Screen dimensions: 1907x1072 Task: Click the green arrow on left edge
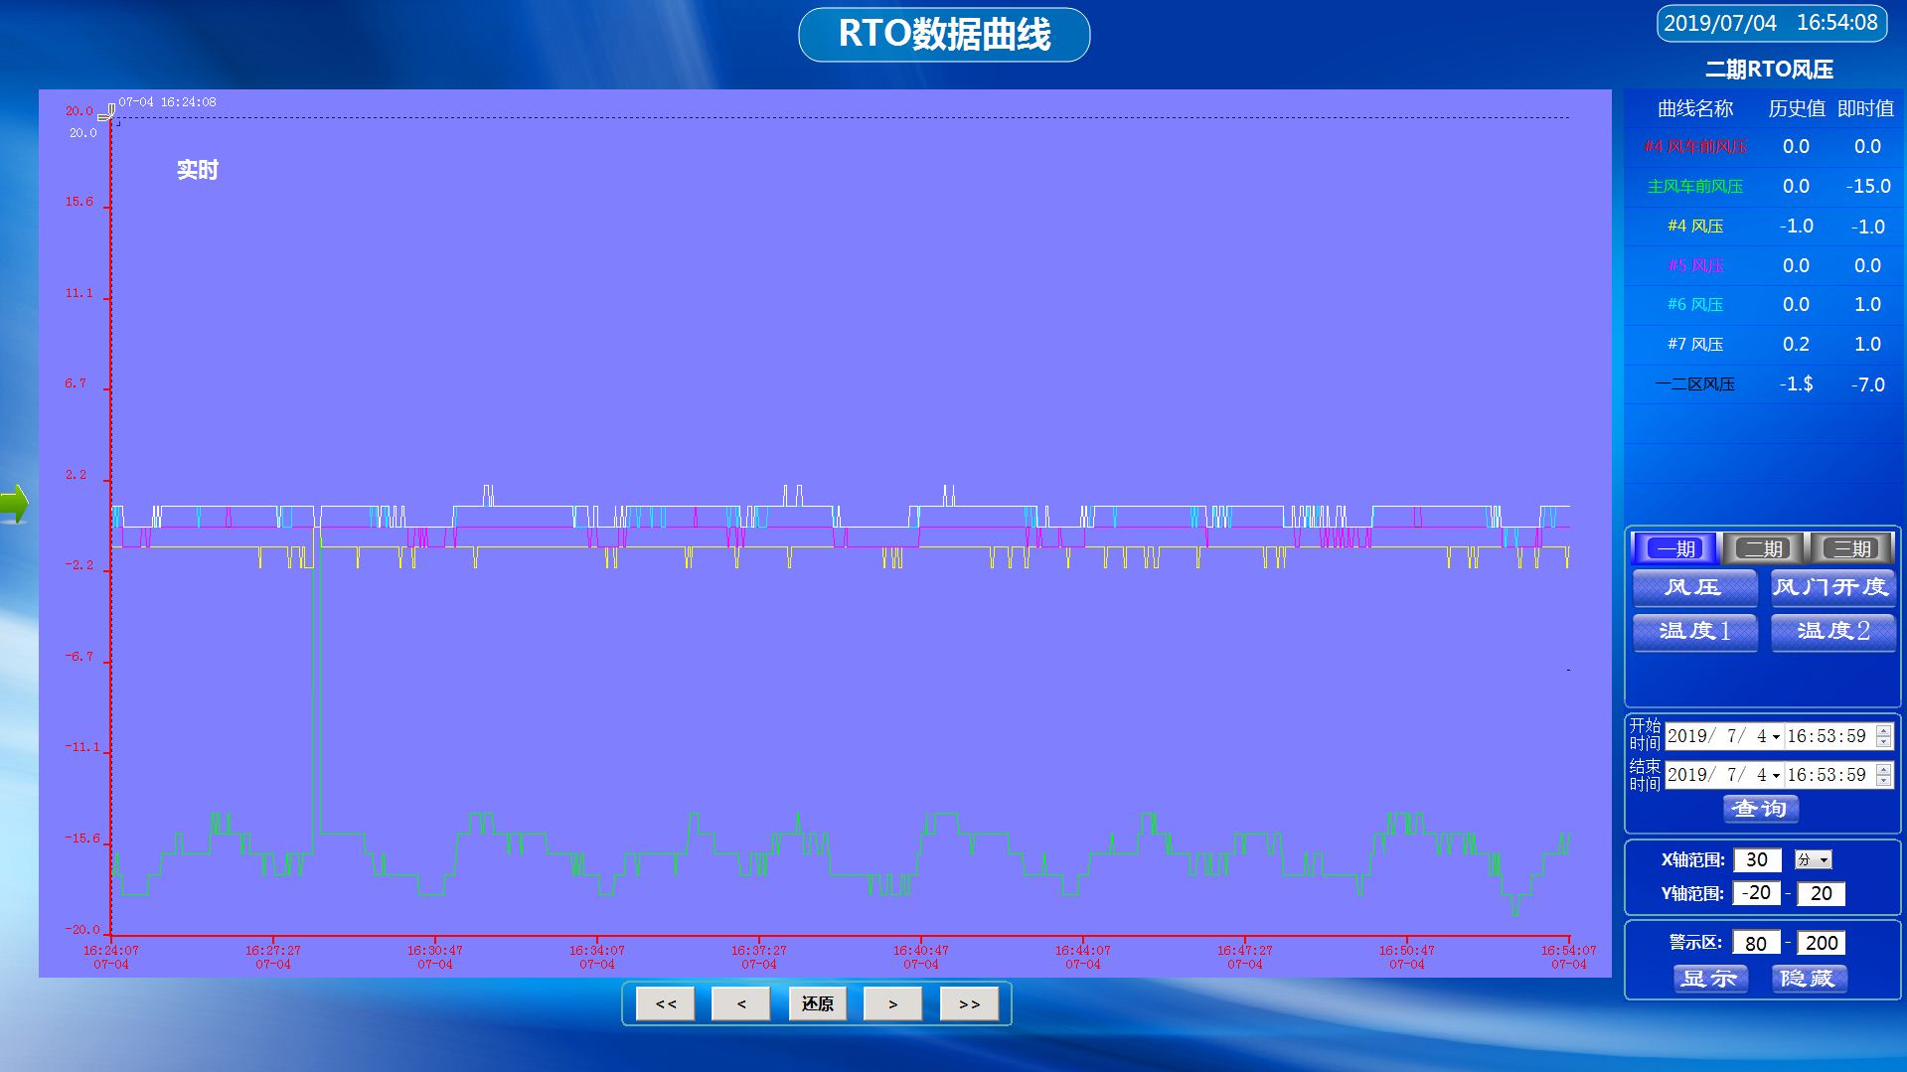[x=15, y=503]
